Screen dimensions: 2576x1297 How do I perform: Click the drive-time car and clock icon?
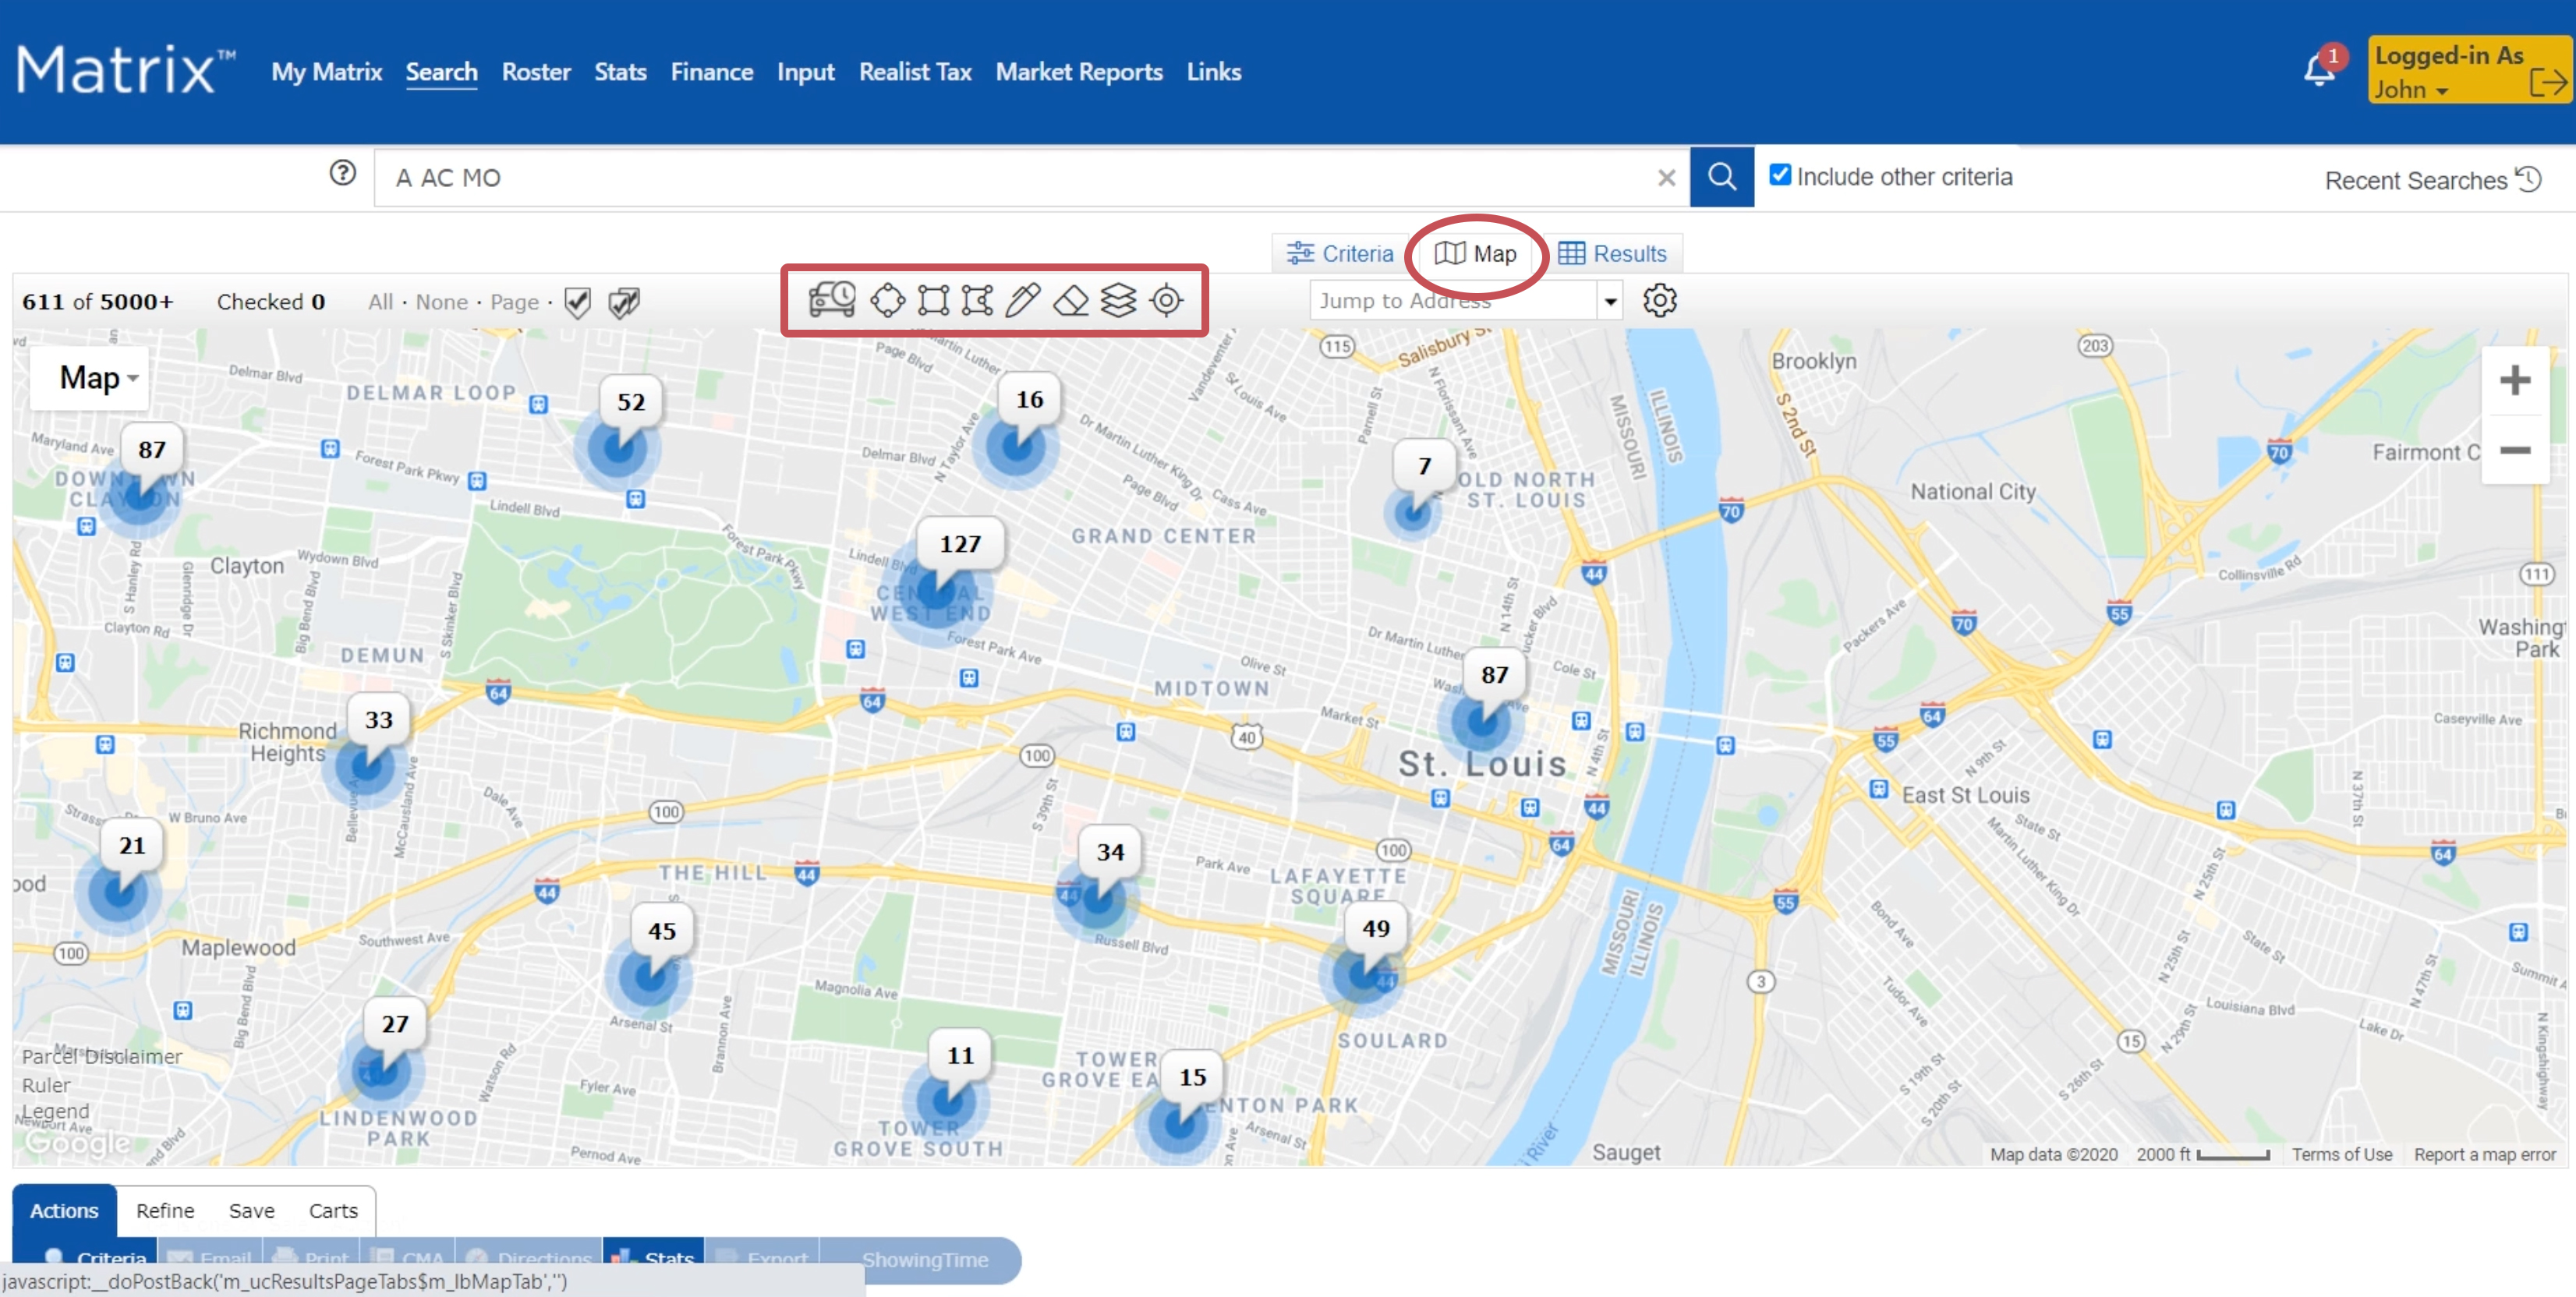[x=831, y=300]
